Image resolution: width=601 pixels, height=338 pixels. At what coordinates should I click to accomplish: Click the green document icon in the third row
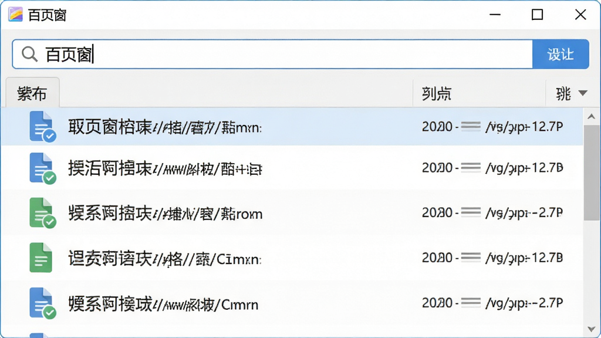click(x=42, y=212)
